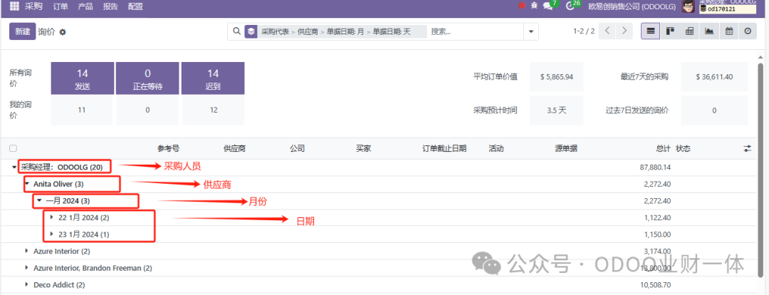This screenshot has width=769, height=295.
Task: Open the 采购 menu
Action: click(33, 6)
